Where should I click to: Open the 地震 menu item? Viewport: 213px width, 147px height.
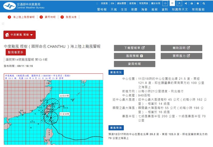click(x=134, y=9)
